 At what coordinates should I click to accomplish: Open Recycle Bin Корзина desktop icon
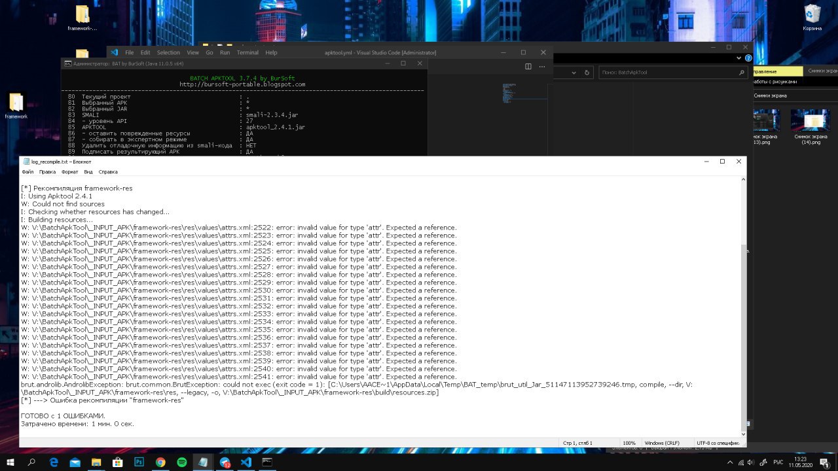(812, 18)
